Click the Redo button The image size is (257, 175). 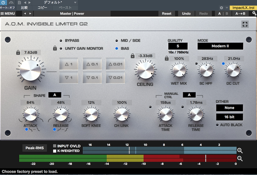(x=203, y=14)
